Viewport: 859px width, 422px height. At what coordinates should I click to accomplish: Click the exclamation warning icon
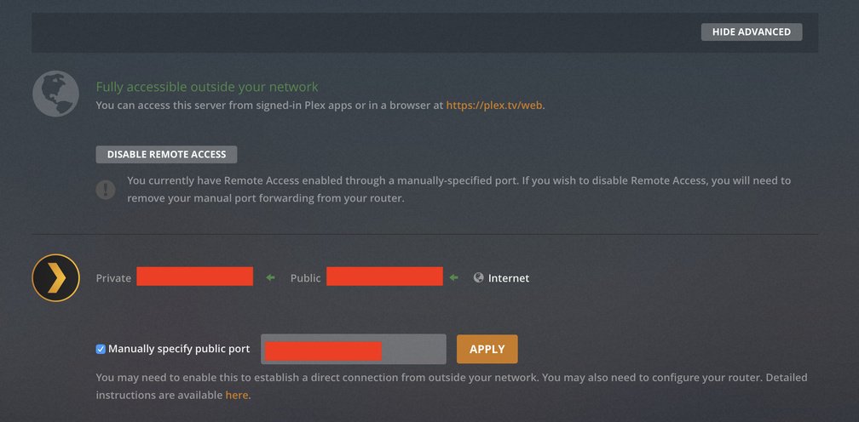click(105, 189)
